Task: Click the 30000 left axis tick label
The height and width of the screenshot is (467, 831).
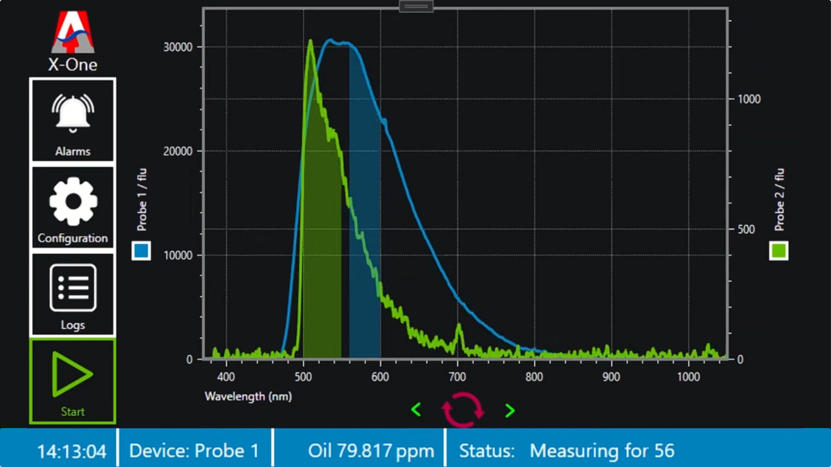Action: point(178,47)
